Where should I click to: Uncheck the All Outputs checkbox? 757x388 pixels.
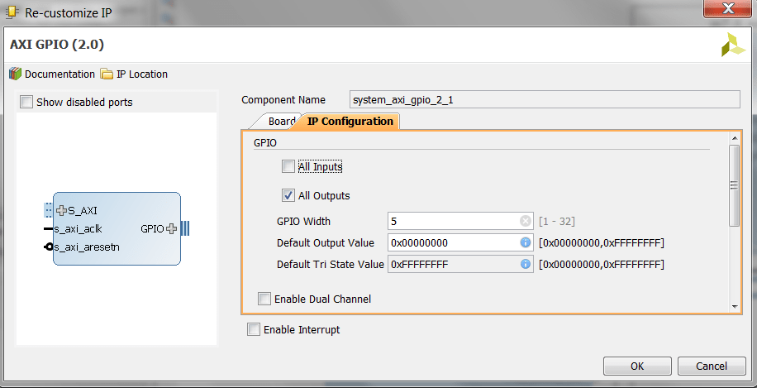pyautogui.click(x=288, y=196)
